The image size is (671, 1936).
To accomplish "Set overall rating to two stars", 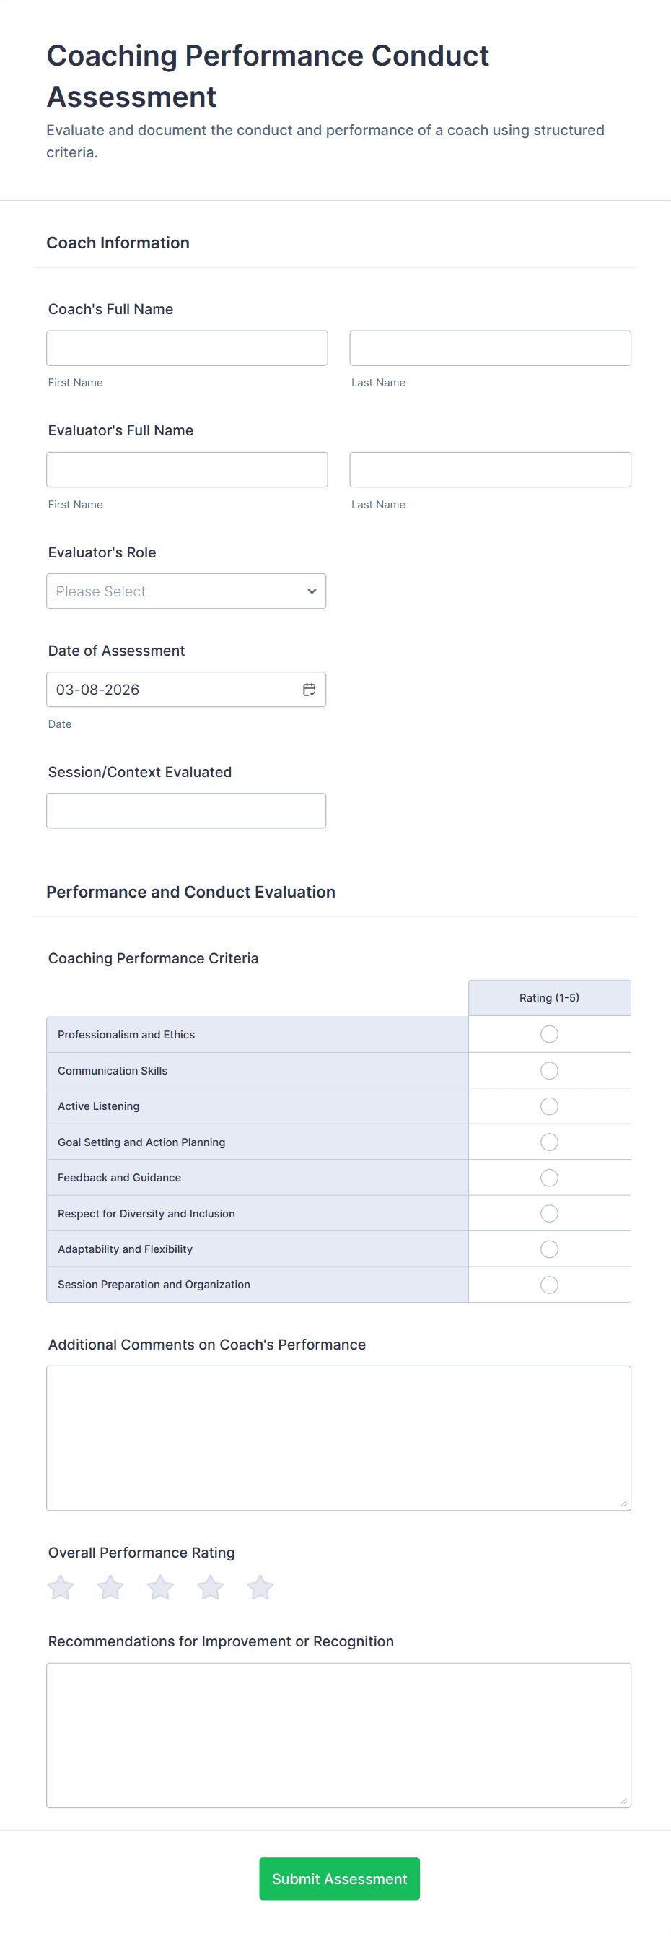I will (110, 1587).
